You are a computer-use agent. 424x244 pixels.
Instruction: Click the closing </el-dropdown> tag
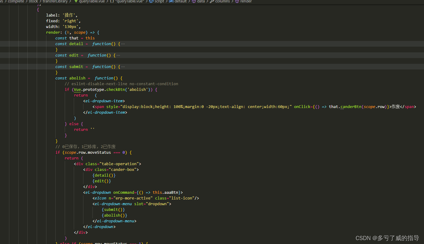point(99,227)
